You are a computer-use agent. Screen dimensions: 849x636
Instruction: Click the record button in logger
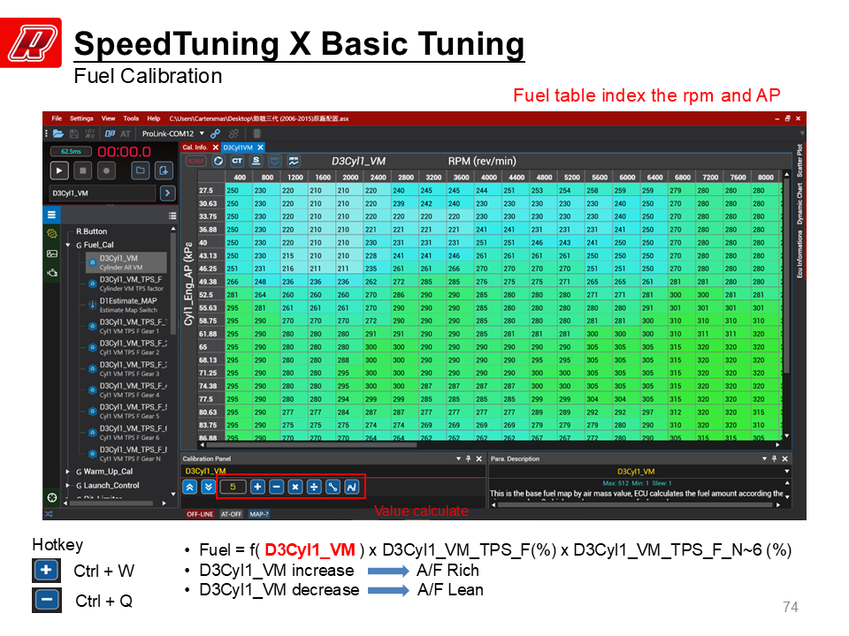tap(107, 170)
